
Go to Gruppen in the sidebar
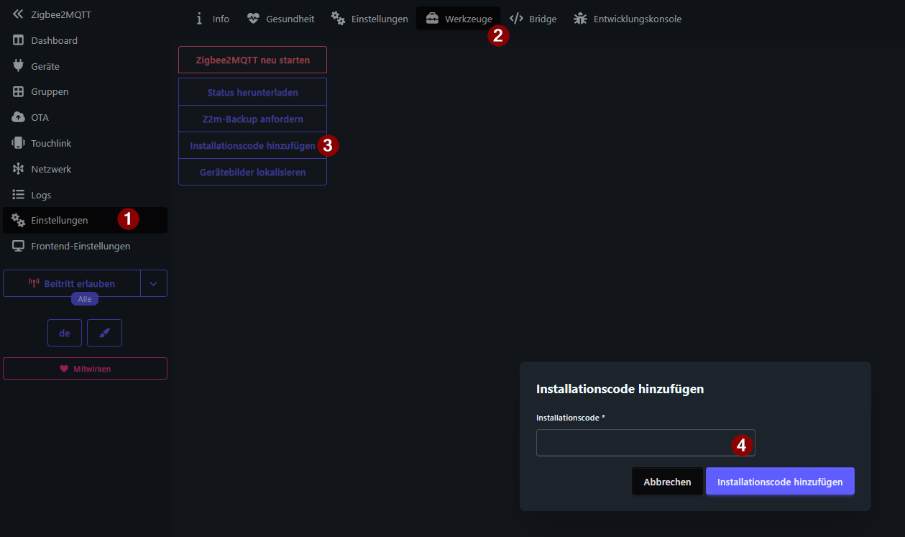pyautogui.click(x=50, y=92)
